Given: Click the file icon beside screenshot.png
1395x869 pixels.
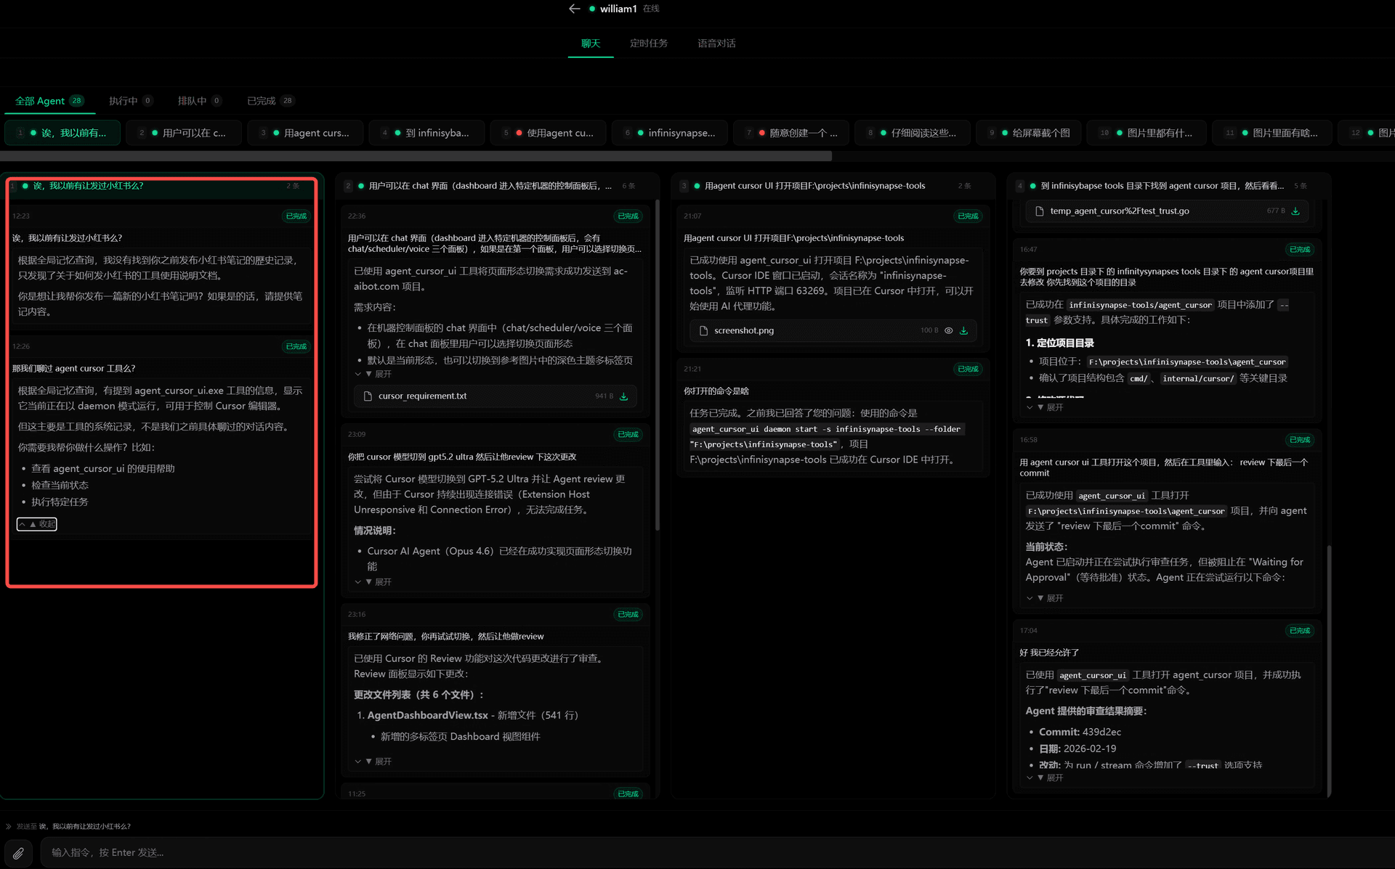Looking at the screenshot, I should (x=703, y=330).
